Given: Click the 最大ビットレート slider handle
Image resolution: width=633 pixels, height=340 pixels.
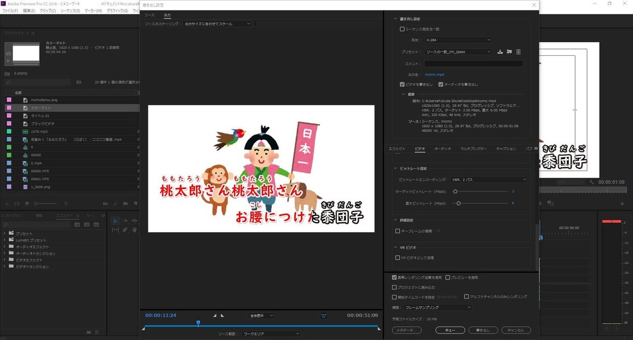Looking at the screenshot, I should coord(458,203).
